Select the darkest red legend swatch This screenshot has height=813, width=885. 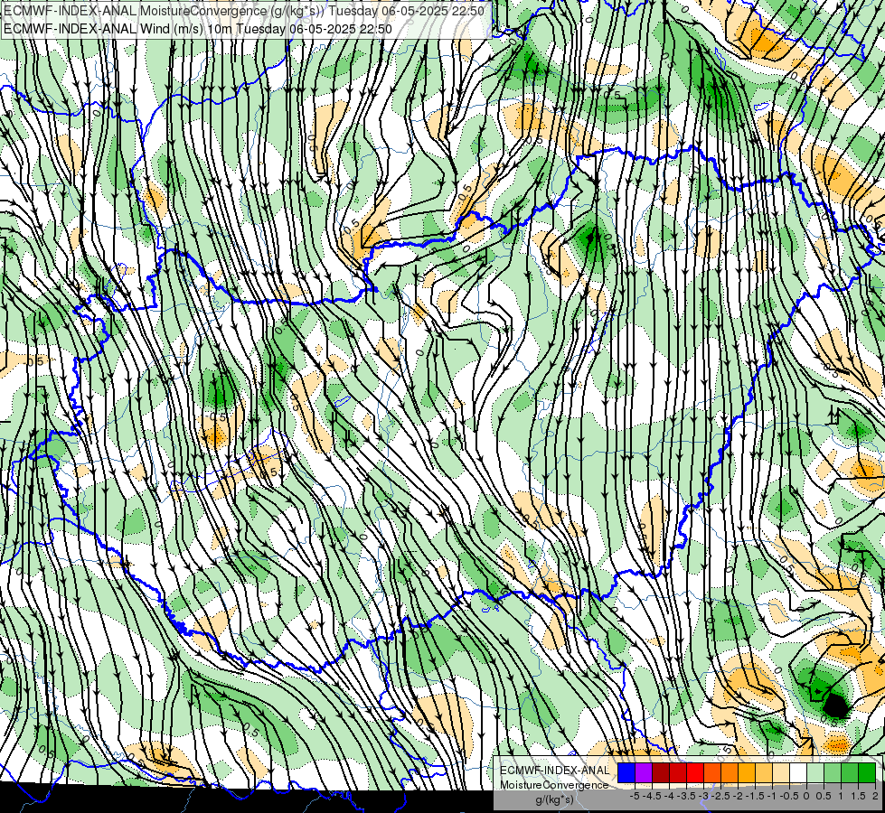coord(661,773)
